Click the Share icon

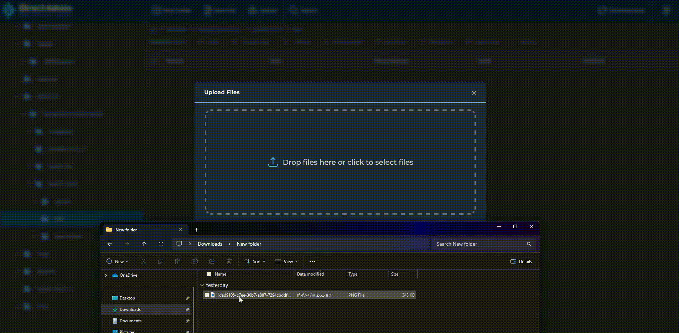pyautogui.click(x=212, y=261)
